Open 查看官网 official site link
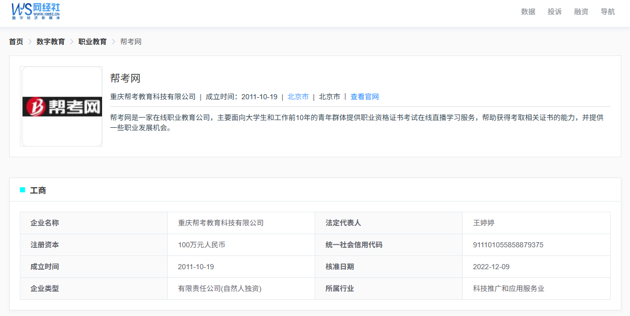Screen dimensions: 630x316 365,97
